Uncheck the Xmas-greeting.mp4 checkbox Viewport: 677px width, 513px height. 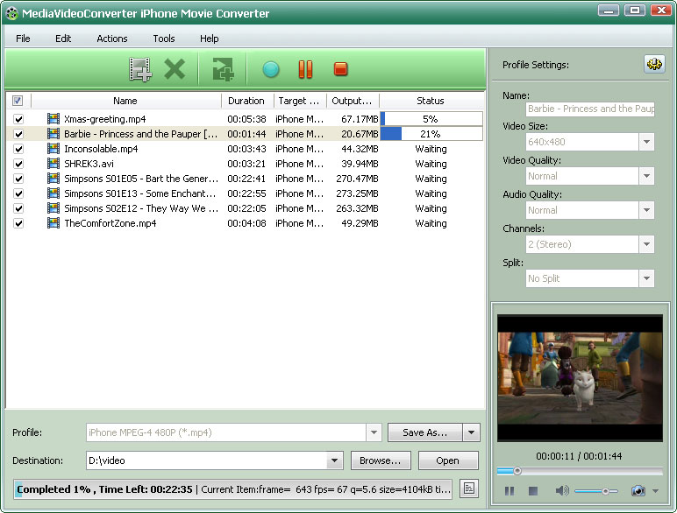click(18, 119)
